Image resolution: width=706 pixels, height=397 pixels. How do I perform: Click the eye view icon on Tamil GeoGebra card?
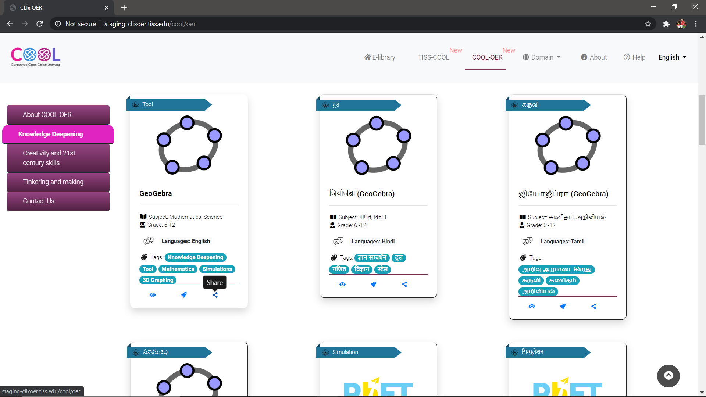click(x=532, y=306)
